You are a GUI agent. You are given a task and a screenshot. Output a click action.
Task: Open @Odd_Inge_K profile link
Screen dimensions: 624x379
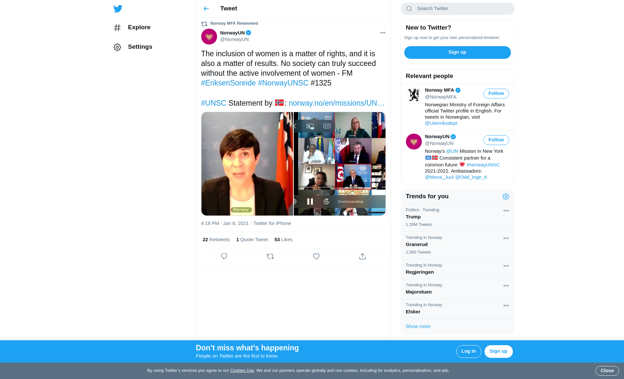click(471, 177)
